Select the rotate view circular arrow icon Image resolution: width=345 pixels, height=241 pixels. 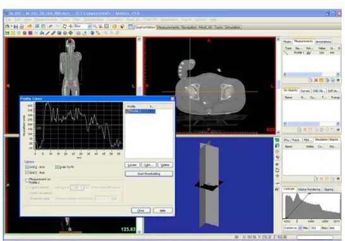pos(64,26)
